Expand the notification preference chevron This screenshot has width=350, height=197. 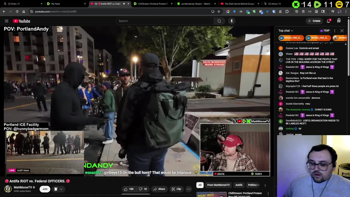coord(61,189)
